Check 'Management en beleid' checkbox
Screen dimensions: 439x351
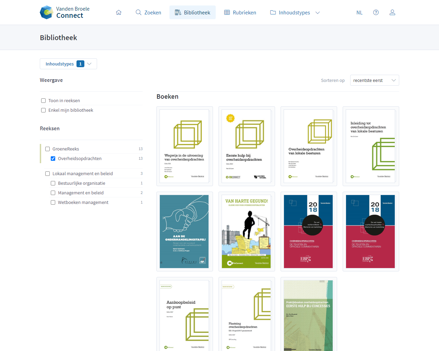(x=53, y=193)
